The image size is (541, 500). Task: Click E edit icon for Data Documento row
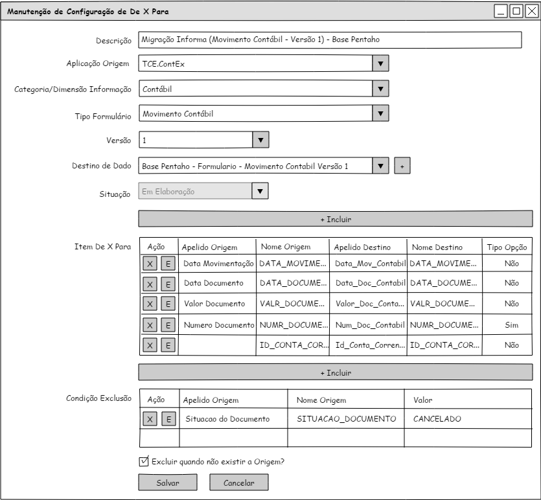(x=168, y=284)
